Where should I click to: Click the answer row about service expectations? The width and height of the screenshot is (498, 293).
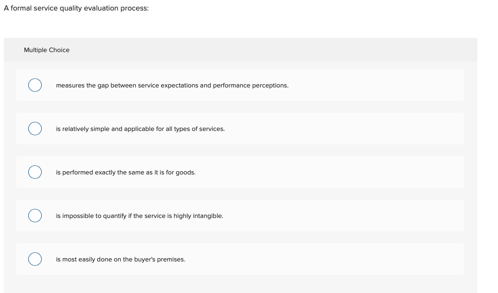[240, 85]
